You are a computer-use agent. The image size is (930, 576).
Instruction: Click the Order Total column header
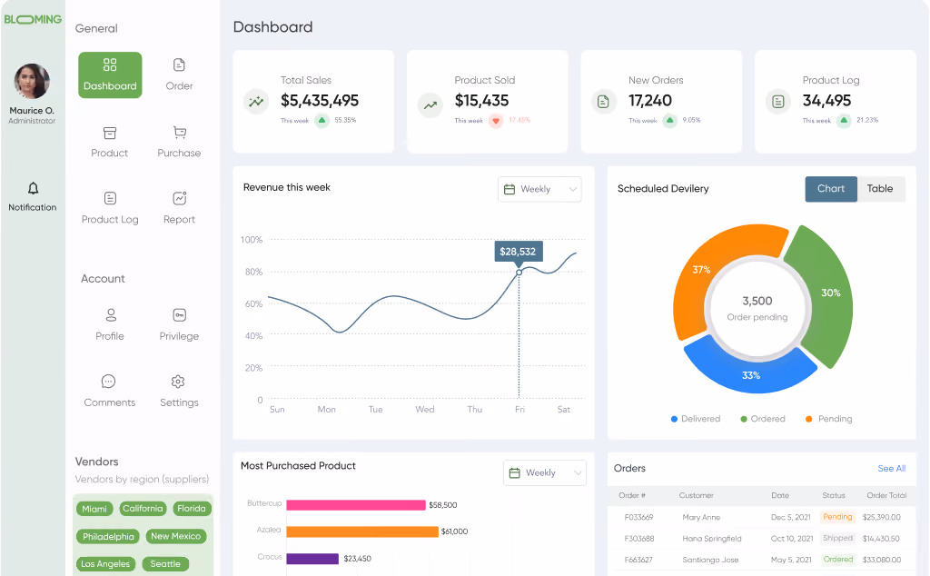(x=886, y=495)
